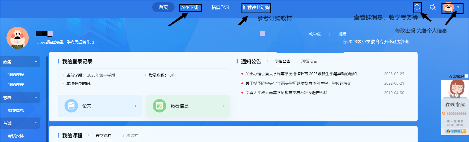Viewport: 469px width, 142px height.
Task: Open 我的课表 in the sidebar
Action: point(16,85)
